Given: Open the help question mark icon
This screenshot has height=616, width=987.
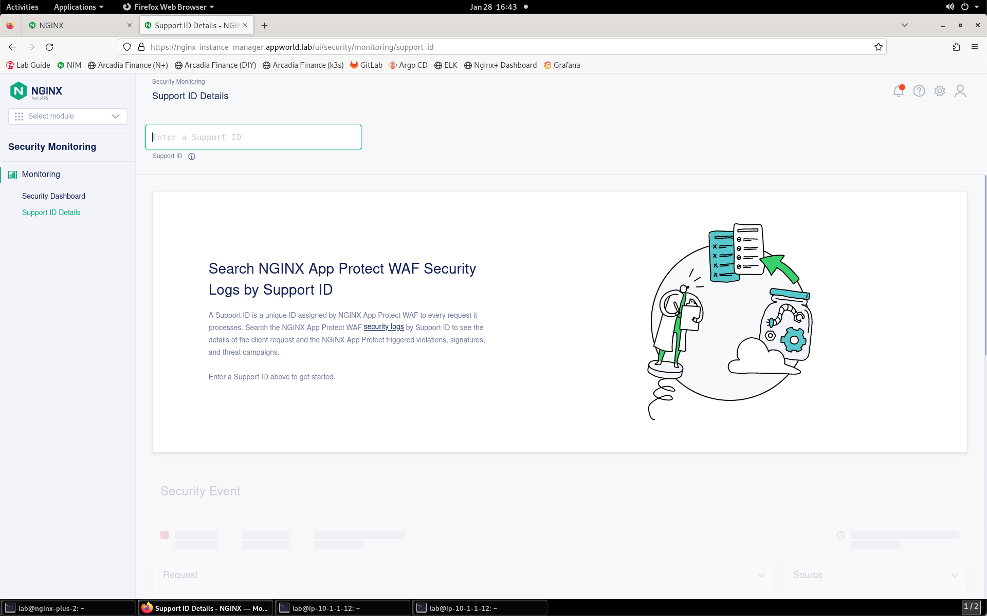Looking at the screenshot, I should tap(919, 91).
